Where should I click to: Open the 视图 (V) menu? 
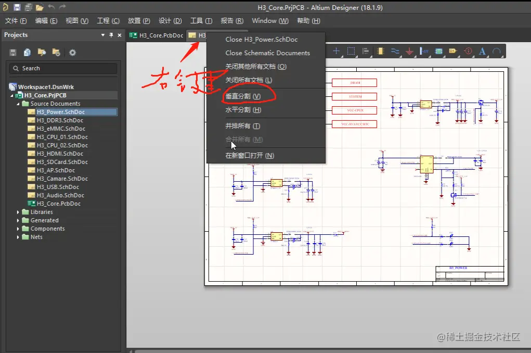(77, 21)
